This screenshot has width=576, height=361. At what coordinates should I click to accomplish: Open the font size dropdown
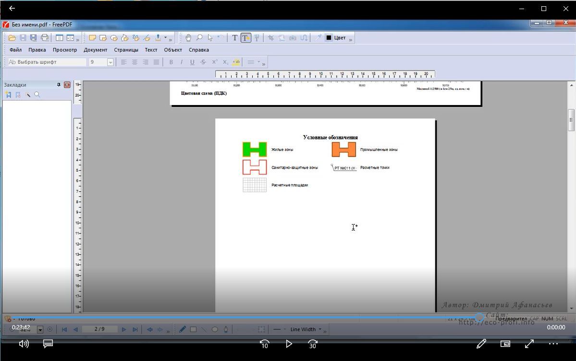pos(110,62)
